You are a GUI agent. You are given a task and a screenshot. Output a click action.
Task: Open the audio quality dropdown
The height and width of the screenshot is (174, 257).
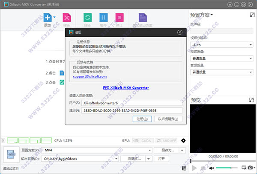point(222,72)
